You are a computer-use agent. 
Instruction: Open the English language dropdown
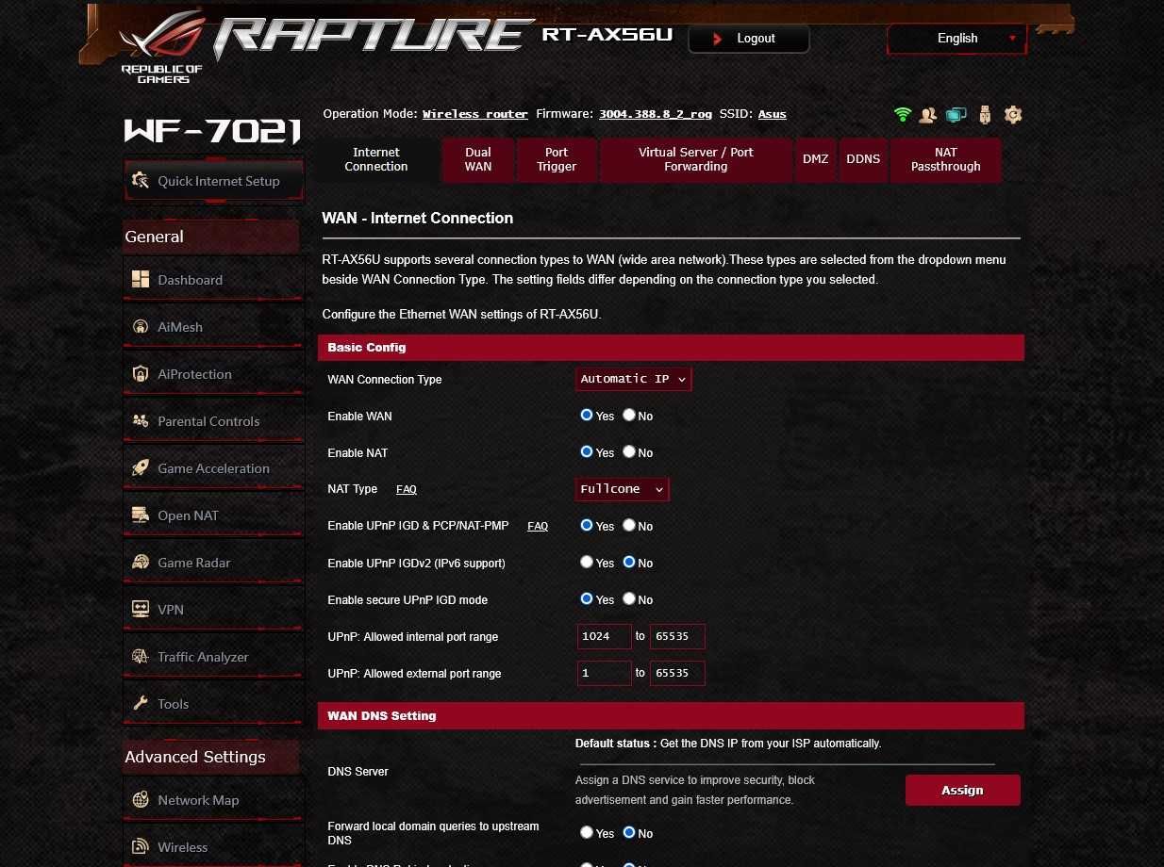click(x=957, y=39)
